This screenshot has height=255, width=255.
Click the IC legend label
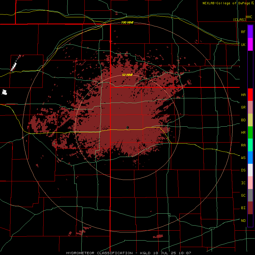click(x=243, y=183)
